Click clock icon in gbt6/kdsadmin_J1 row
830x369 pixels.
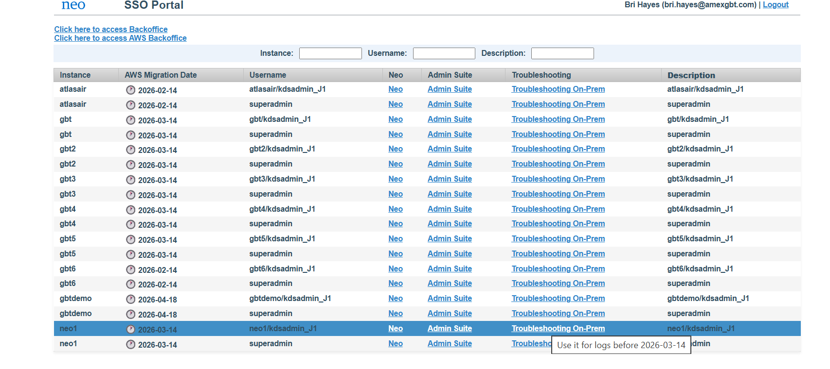[x=130, y=269]
